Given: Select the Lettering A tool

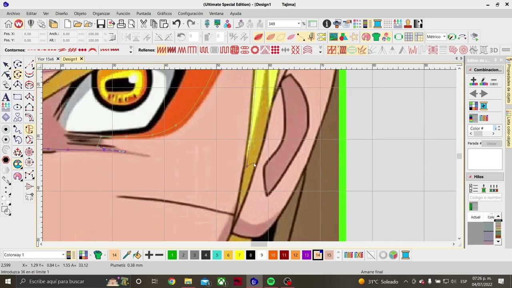Looking at the screenshot, I should coord(6,97).
